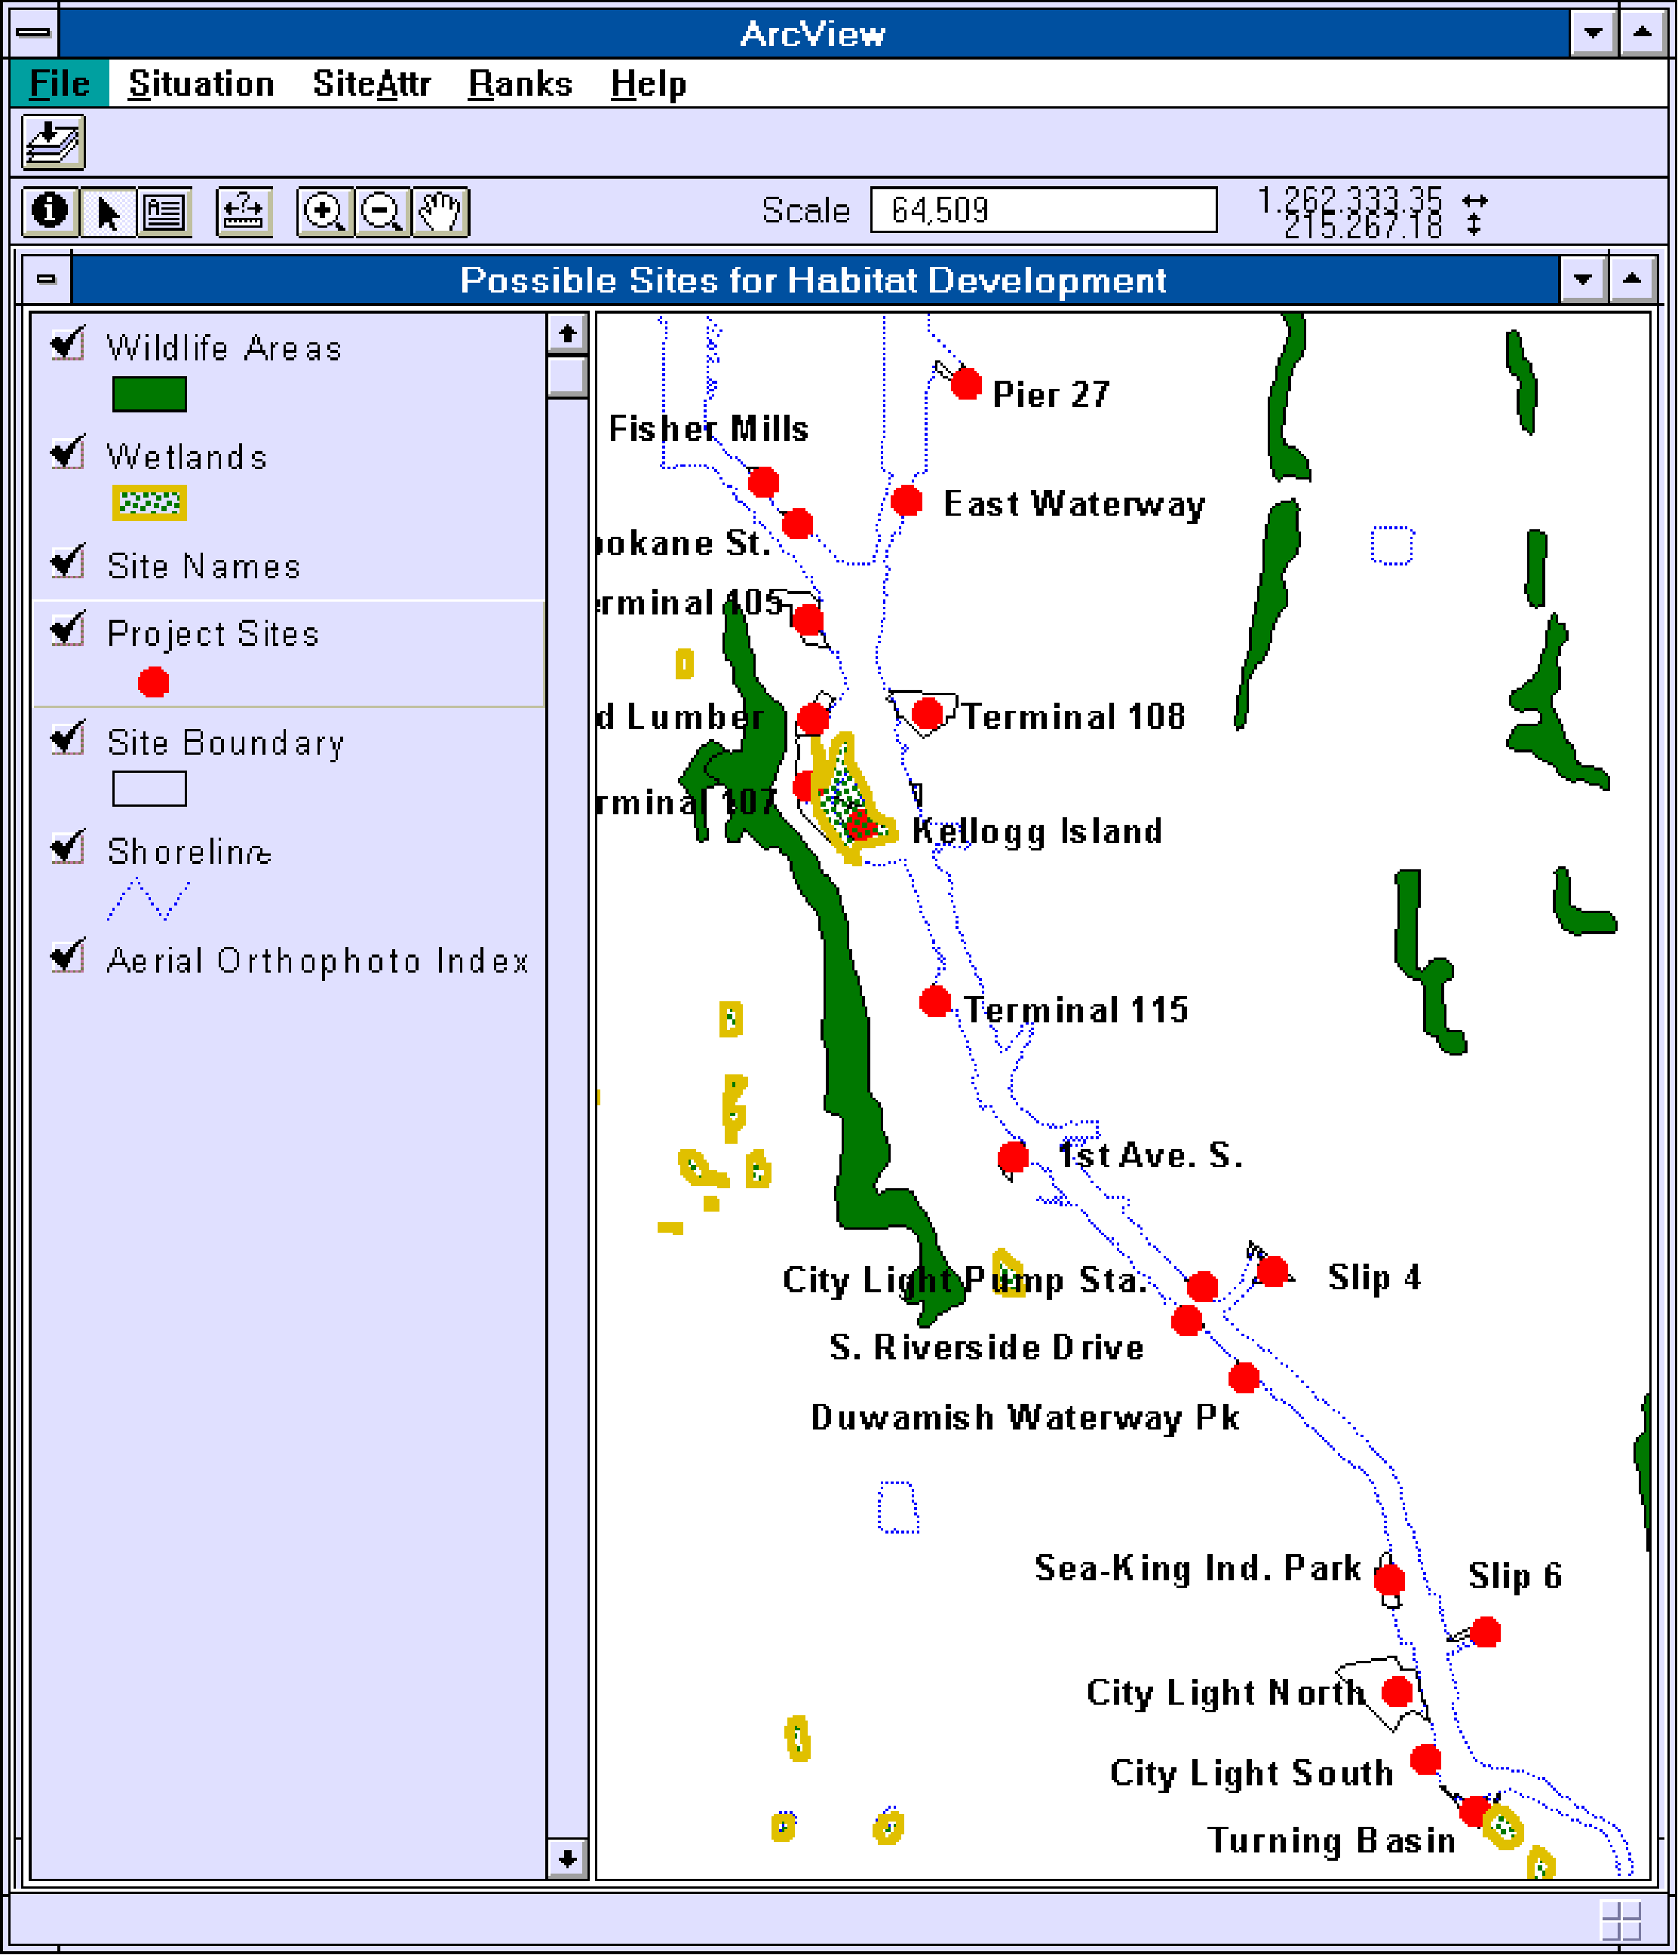Image resolution: width=1678 pixels, height=1955 pixels.
Task: Toggle the Wetlands theme checkbox
Action: coord(68,453)
